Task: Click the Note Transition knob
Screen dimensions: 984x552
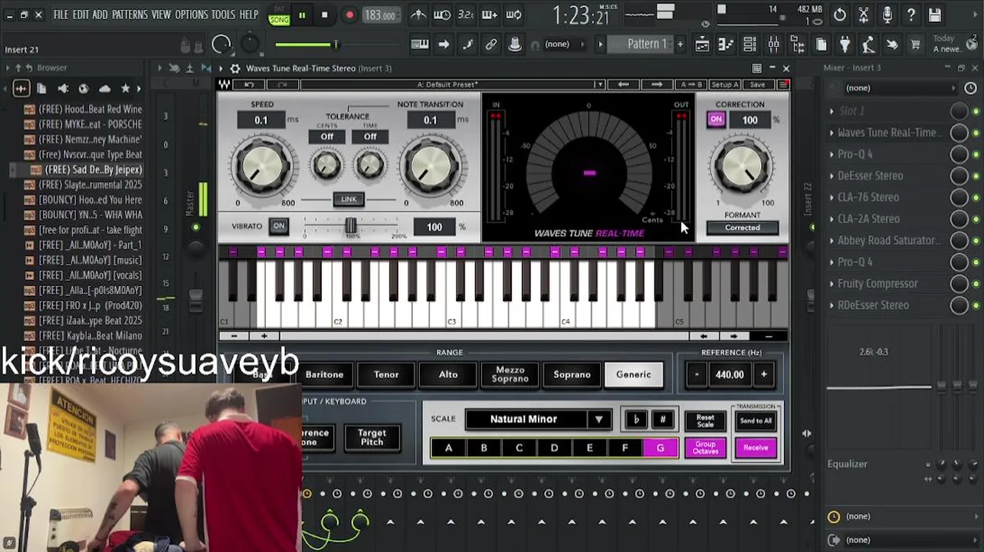Action: coord(431,166)
